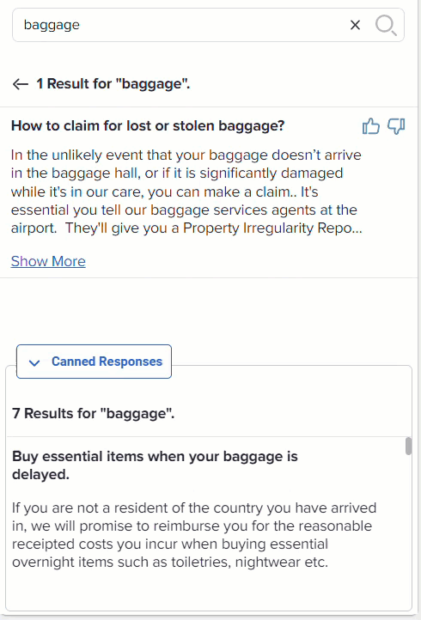Click the article preview starting "In the unlikely event"
421x620 pixels.
186,191
